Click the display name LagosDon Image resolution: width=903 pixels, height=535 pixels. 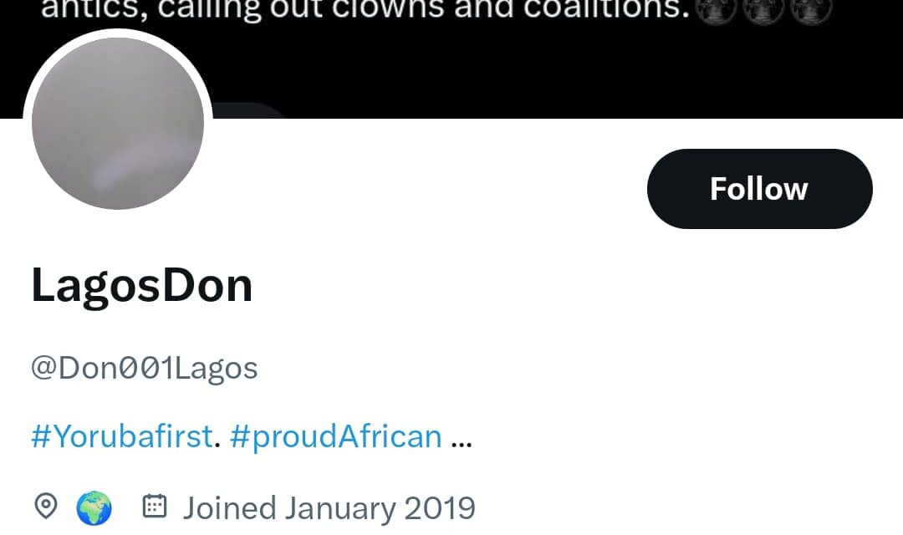141,284
